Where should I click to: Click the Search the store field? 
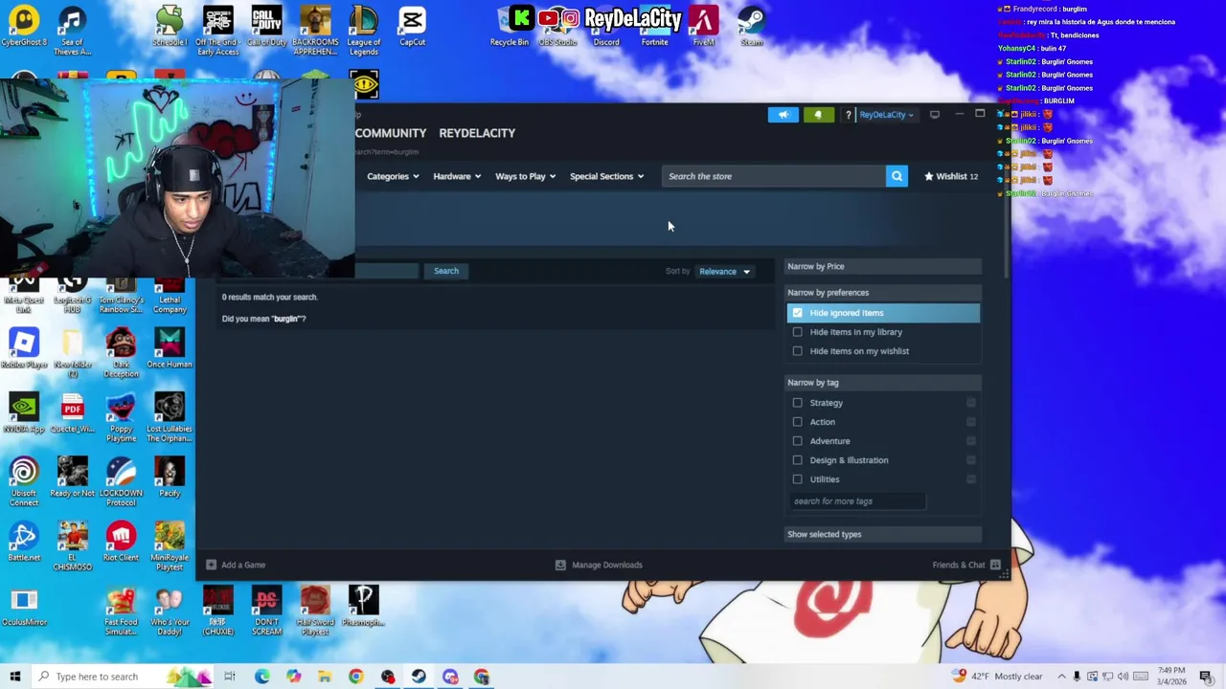pyautogui.click(x=774, y=176)
